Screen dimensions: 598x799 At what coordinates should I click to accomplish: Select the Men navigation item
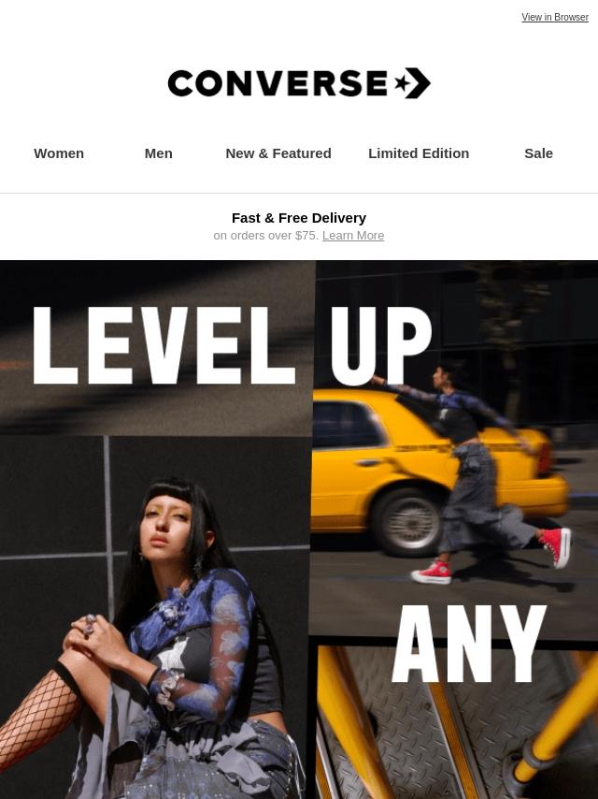(x=158, y=153)
